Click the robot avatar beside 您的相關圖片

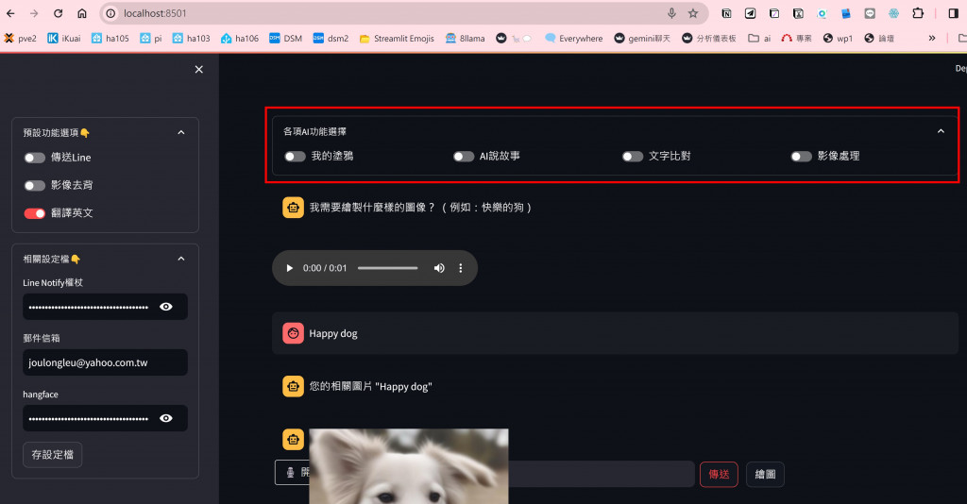point(293,386)
